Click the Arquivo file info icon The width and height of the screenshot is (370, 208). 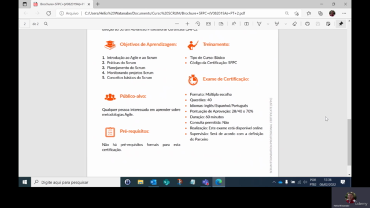point(62,13)
